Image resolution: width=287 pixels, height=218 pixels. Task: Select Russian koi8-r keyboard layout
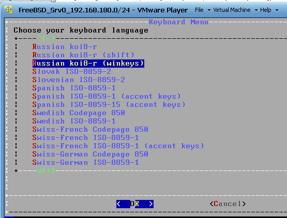[x=65, y=46]
